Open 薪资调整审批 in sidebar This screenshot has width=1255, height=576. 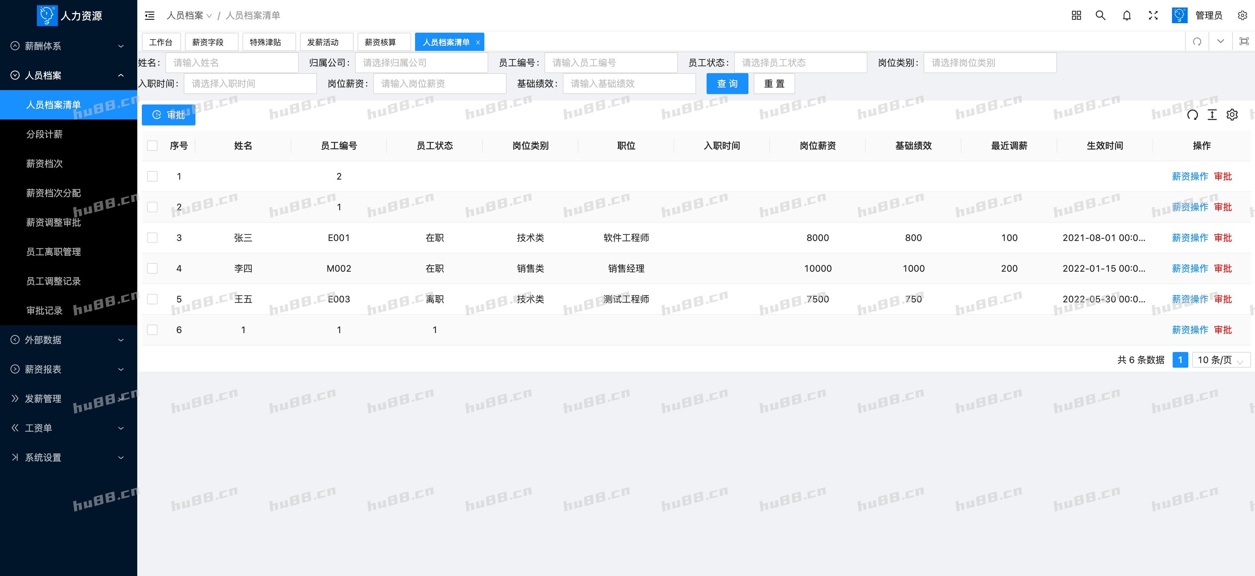pyautogui.click(x=69, y=222)
